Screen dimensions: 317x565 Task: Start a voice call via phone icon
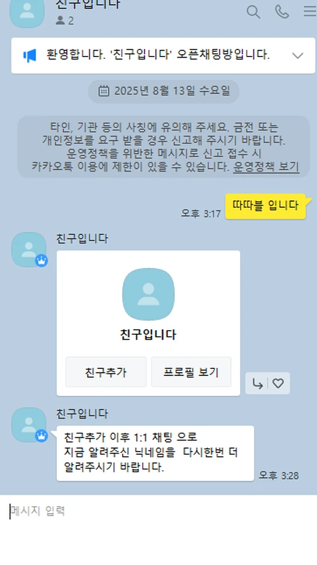point(282,12)
